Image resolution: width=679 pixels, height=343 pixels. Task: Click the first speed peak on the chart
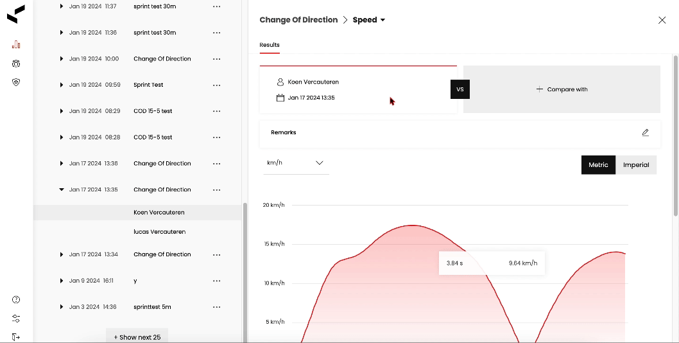[x=412, y=225]
